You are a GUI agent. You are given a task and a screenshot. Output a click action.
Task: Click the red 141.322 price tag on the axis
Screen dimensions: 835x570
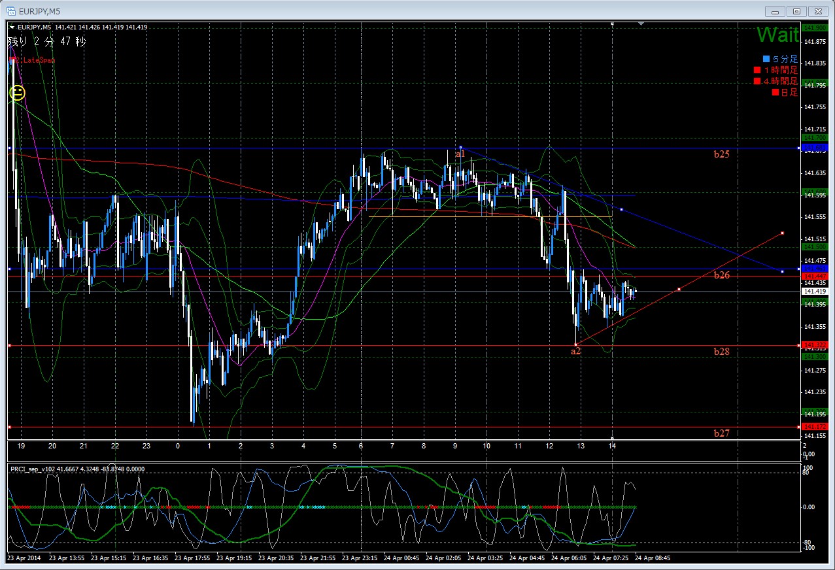(815, 345)
